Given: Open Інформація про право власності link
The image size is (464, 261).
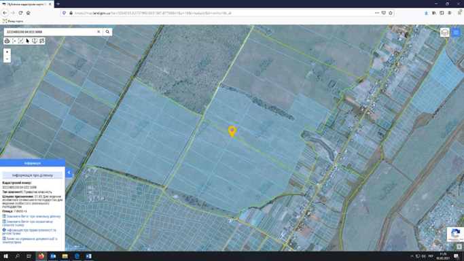Looking at the screenshot, I should click(x=29, y=232).
